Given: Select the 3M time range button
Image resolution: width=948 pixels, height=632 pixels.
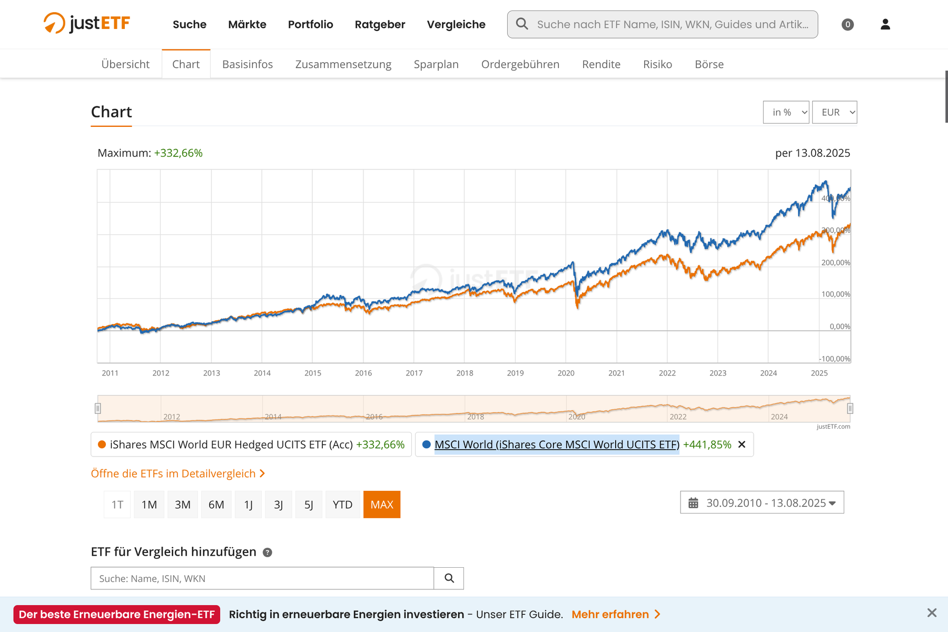Looking at the screenshot, I should coord(183,505).
